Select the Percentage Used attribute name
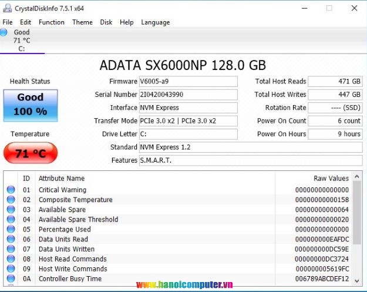The height and width of the screenshot is (292, 367). (65, 229)
